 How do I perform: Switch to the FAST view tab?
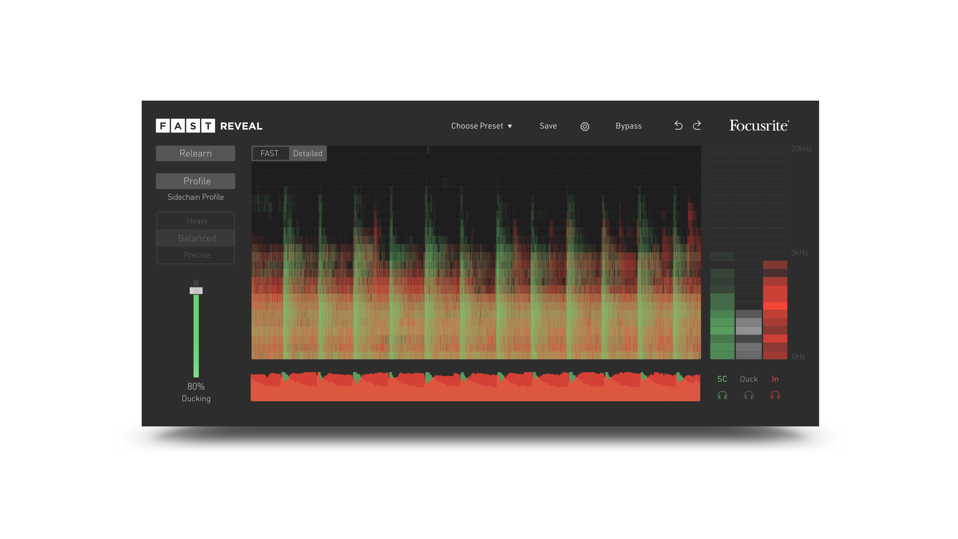tap(269, 153)
